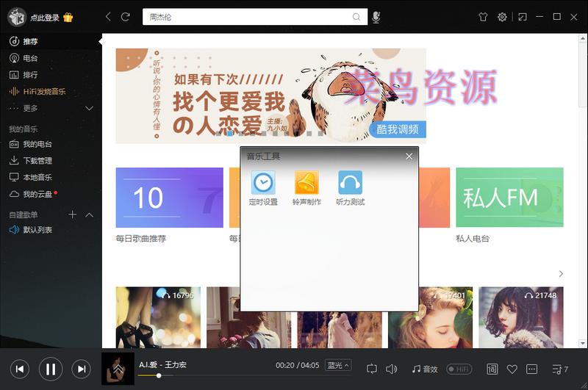Click the scrollbar down arrow
This screenshot has height=390, width=588.
582,343
